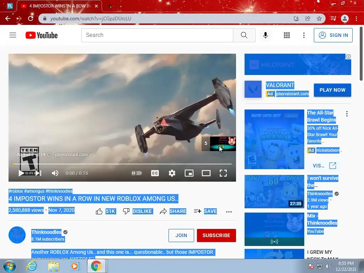Click the VISIT external link for Nickelodeon ad
This screenshot has height=273, width=364.
coord(324,166)
